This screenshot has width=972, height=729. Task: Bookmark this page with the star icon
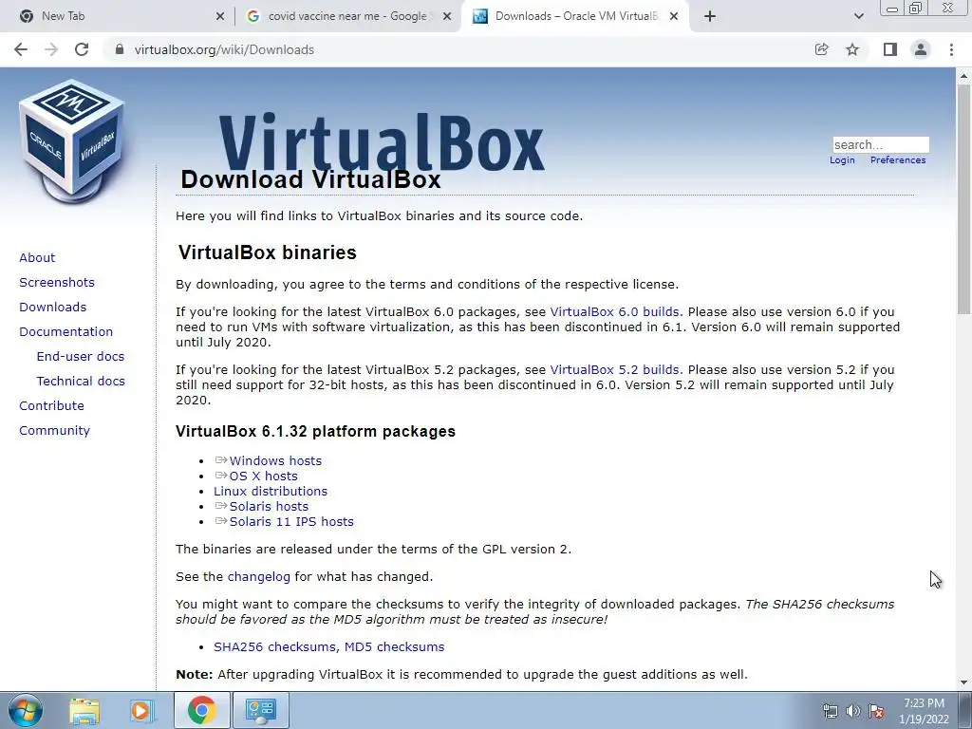(852, 49)
